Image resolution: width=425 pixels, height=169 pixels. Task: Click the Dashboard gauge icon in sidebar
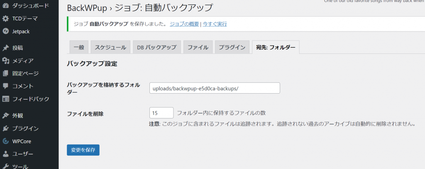pyautogui.click(x=5, y=6)
